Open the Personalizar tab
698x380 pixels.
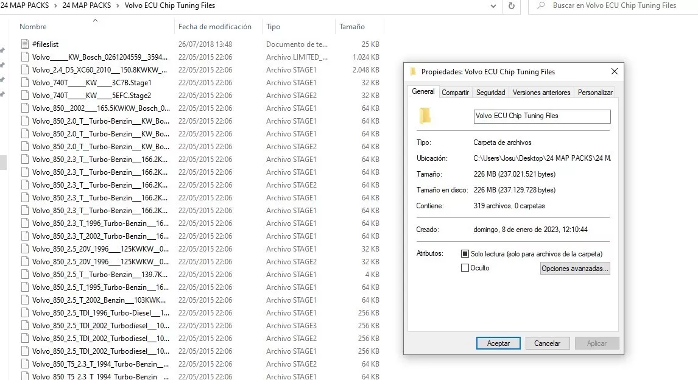tap(595, 93)
